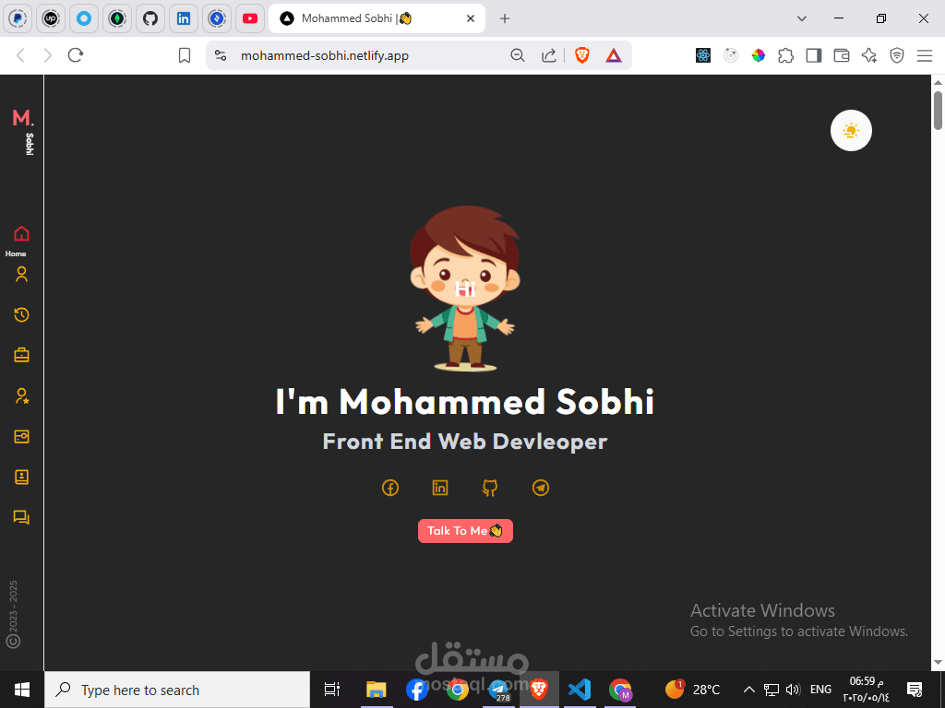Open the GitHub profile icon link

point(490,488)
